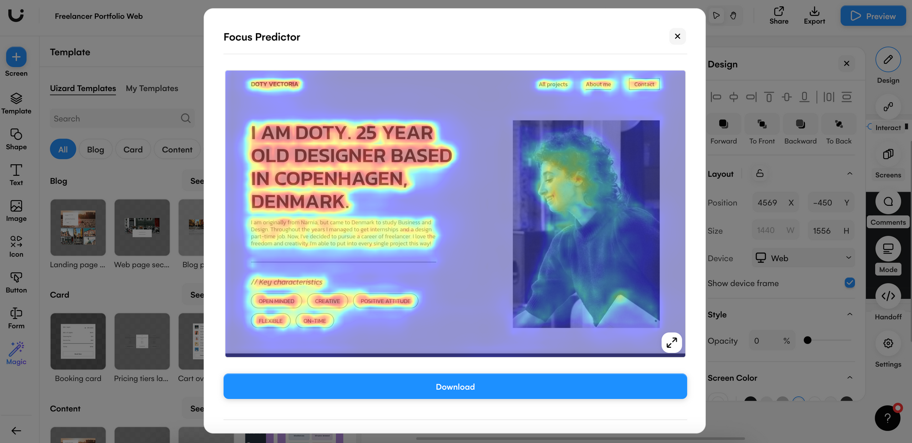The width and height of the screenshot is (912, 443).
Task: Expand the heatmap to fullscreen
Action: point(672,343)
